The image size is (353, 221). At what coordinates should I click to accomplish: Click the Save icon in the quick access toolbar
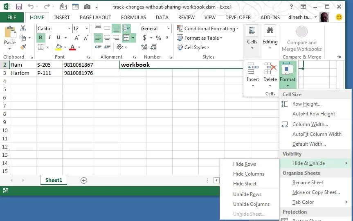(x=19, y=7)
